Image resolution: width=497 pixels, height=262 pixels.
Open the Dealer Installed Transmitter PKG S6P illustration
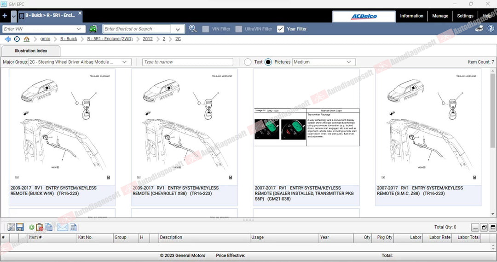pos(306,138)
